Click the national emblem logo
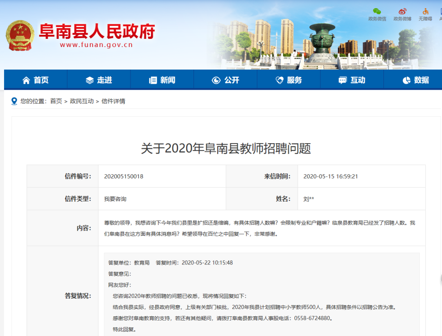This screenshot has width=442, height=336. [x=20, y=35]
